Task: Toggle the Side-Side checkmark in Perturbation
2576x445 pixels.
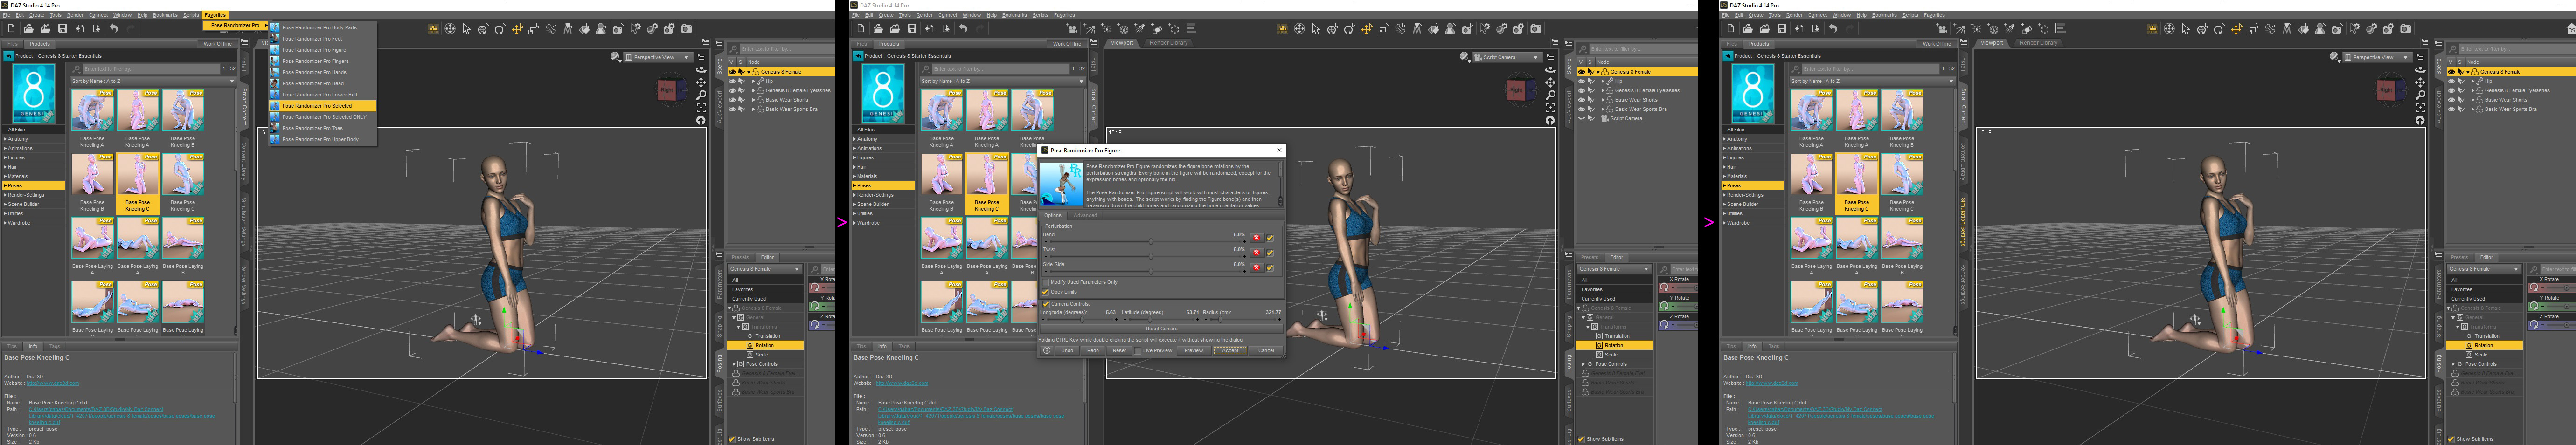Action: (x=1270, y=268)
